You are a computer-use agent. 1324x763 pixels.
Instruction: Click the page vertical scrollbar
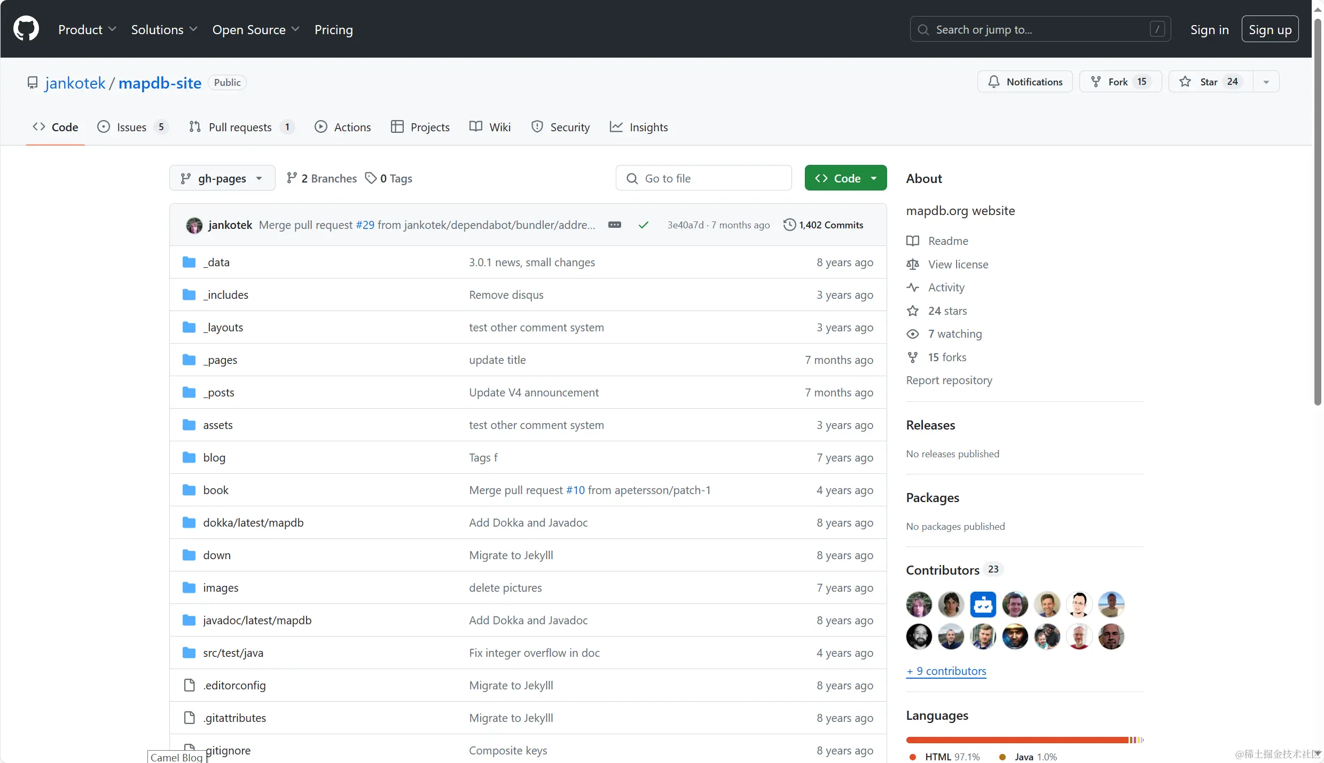(1318, 213)
